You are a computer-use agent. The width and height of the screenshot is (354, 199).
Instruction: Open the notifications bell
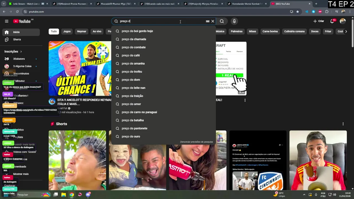click(x=332, y=21)
